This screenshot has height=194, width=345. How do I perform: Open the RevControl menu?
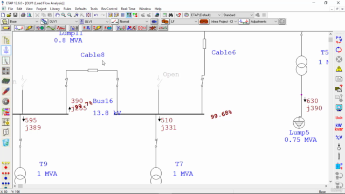(109, 9)
